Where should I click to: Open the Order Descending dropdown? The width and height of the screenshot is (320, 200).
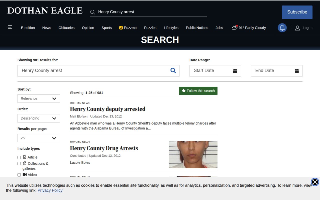click(39, 118)
